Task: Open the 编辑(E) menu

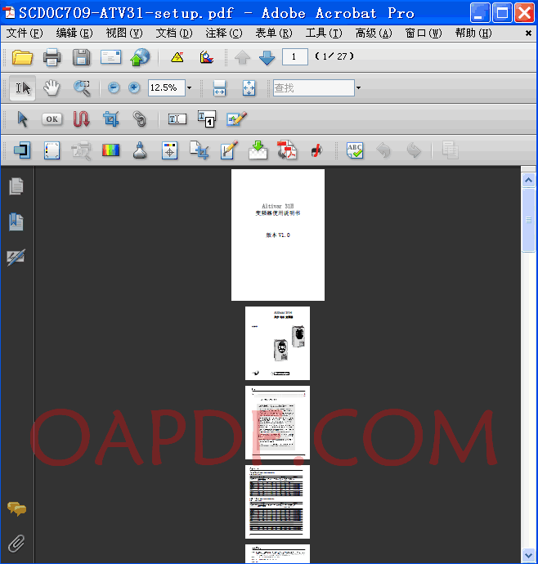Action: click(x=74, y=33)
